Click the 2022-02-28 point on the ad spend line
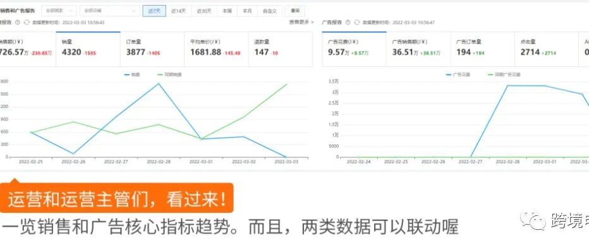Screen dimensions: 589x250 click(508, 86)
